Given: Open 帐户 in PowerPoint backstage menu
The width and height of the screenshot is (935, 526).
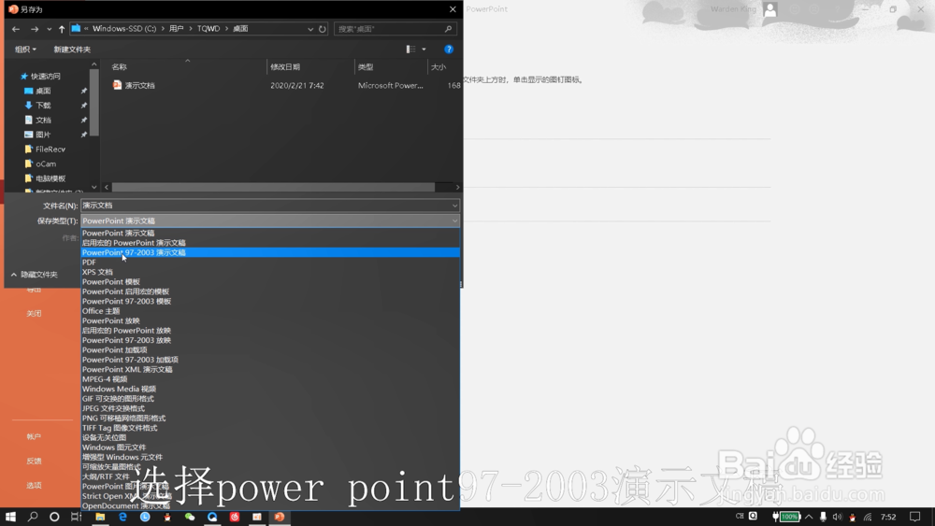Looking at the screenshot, I should 34,436.
